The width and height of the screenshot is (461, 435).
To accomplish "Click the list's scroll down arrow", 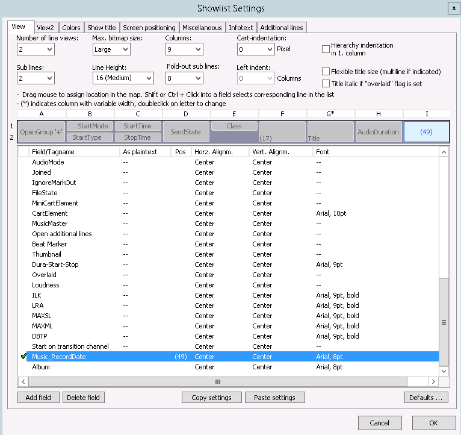I will pos(444,372).
